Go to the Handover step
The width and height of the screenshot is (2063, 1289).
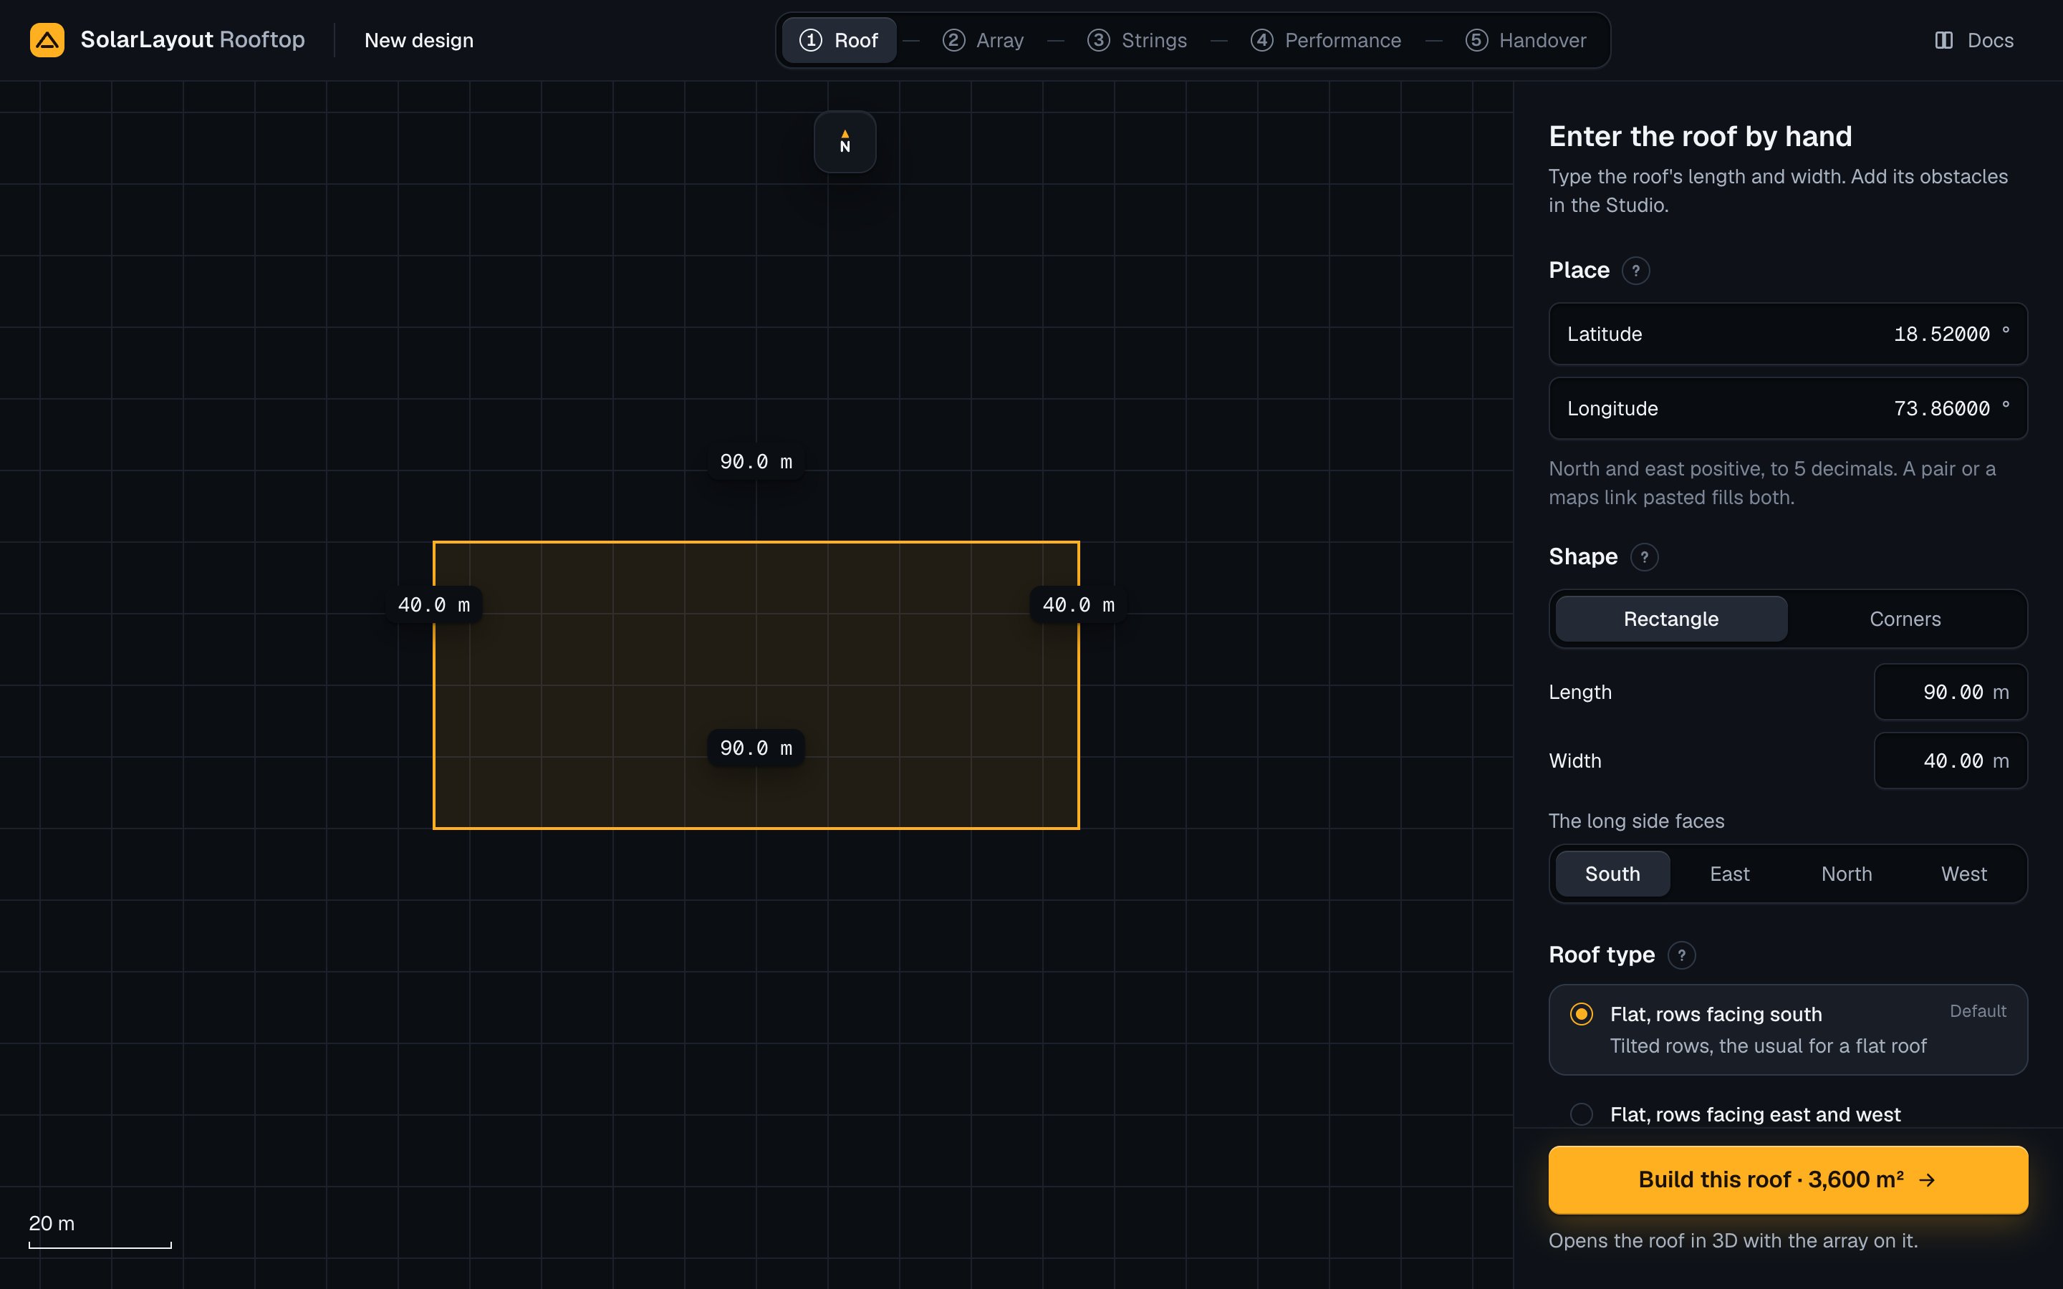[x=1526, y=40]
